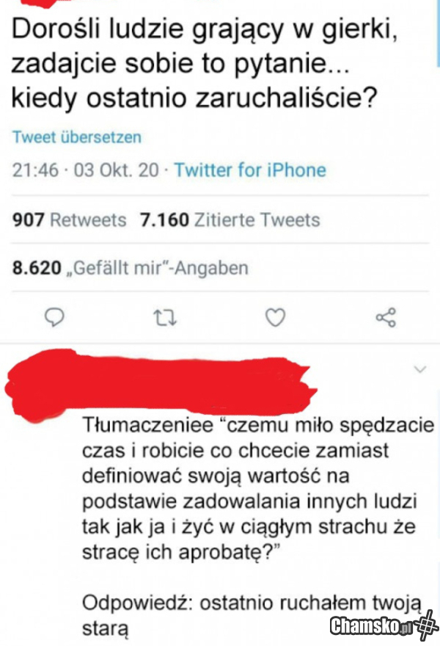Click the 21:46 timestamp

[35, 170]
